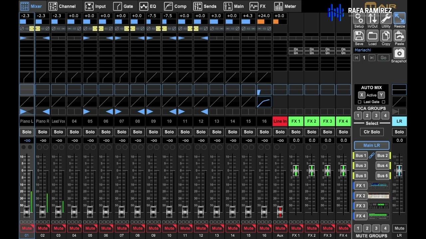Select the Line In channel label
The image size is (426, 239).
click(280, 121)
